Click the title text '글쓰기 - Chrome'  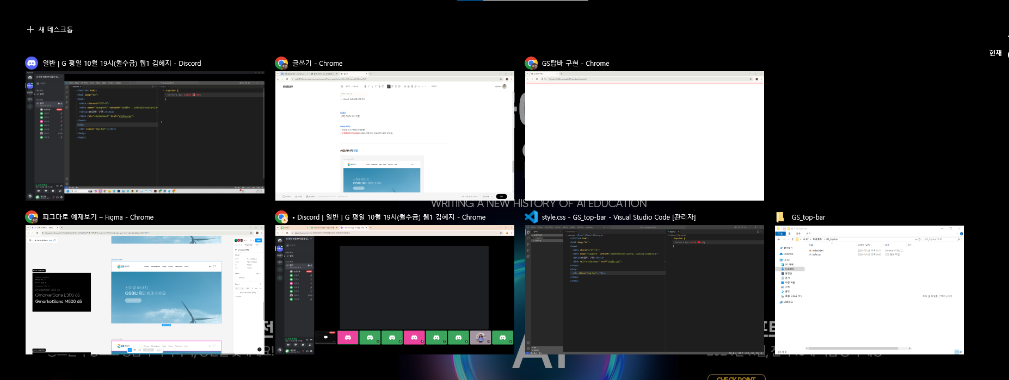317,63
